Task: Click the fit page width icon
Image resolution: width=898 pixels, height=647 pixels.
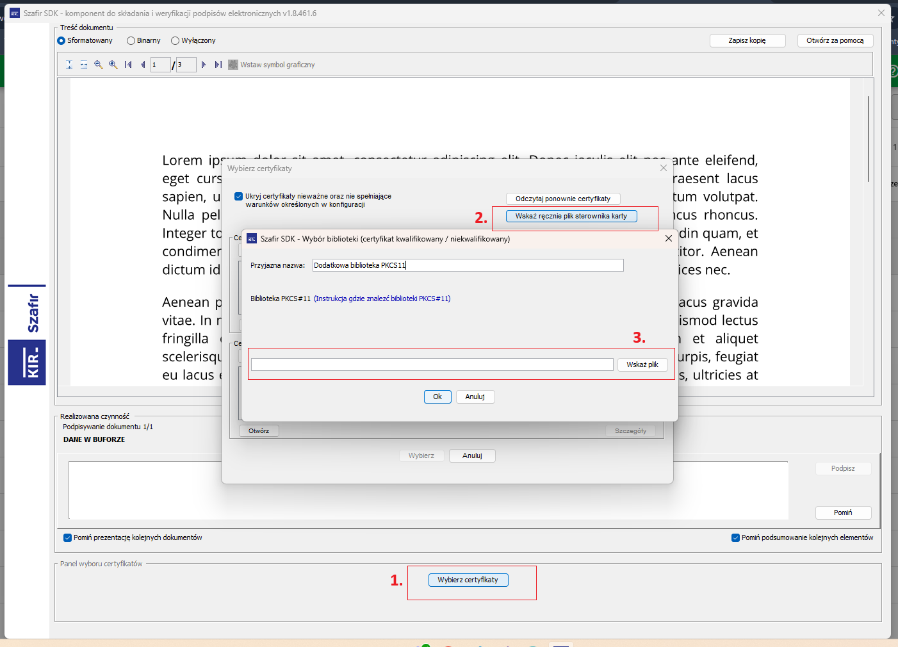Action: click(84, 65)
